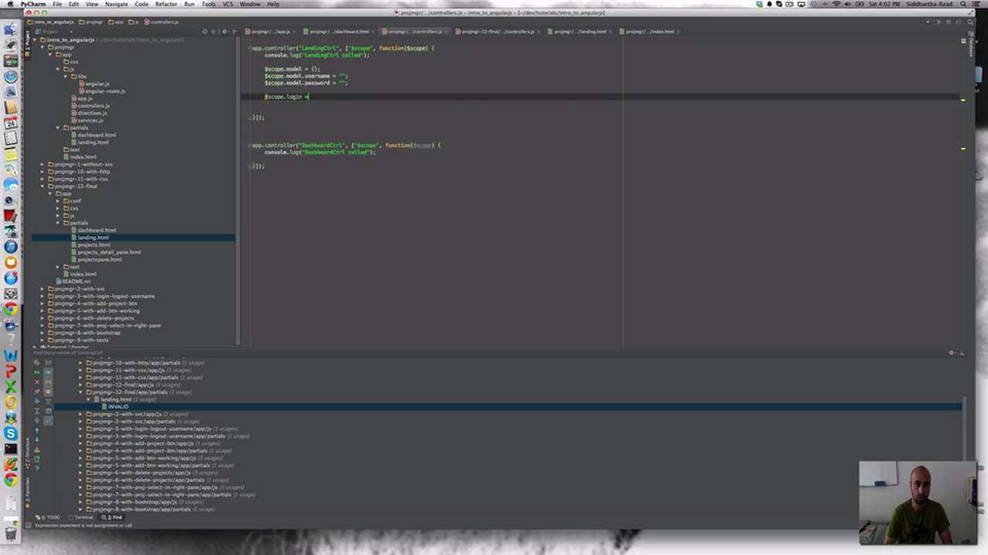Click the Spotlight search icon in menu bar
The height and width of the screenshot is (555, 988).
[x=964, y=4]
